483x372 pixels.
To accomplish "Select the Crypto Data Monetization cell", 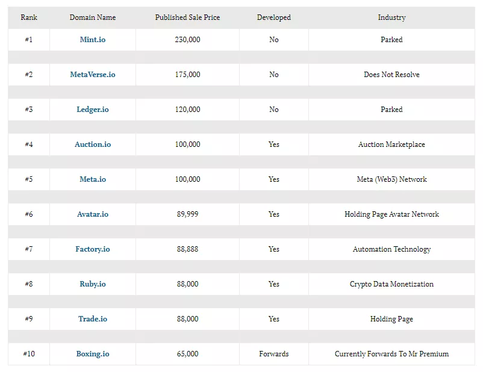I will (x=391, y=284).
